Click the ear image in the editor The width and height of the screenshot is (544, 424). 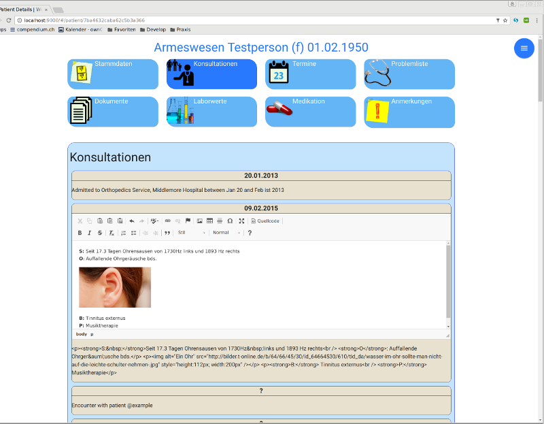[x=115, y=287]
